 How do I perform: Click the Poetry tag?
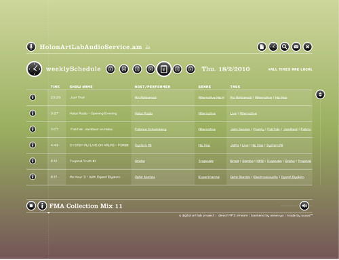click(x=259, y=129)
